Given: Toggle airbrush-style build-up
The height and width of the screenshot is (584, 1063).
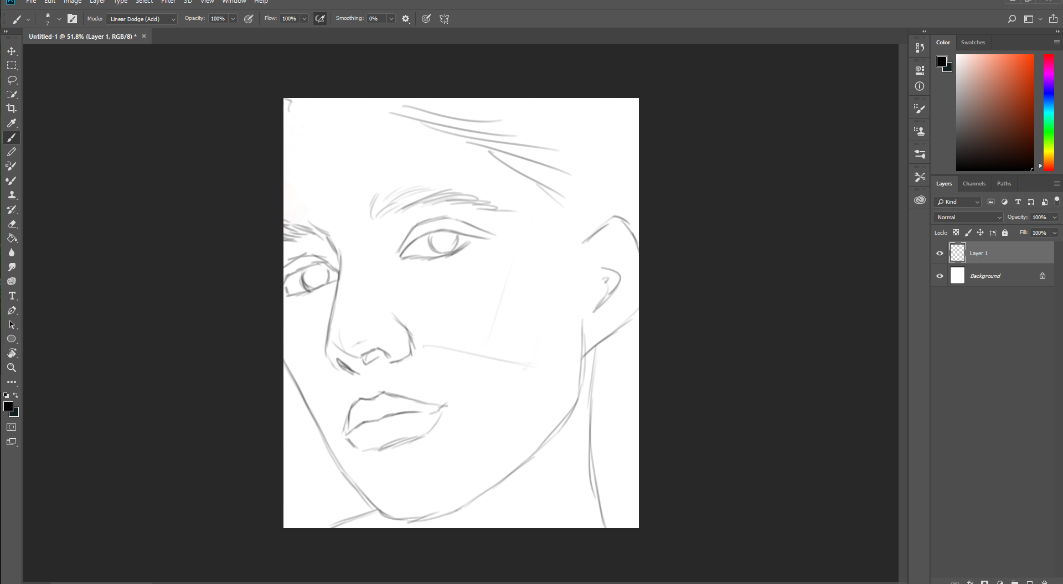Looking at the screenshot, I should (x=320, y=19).
